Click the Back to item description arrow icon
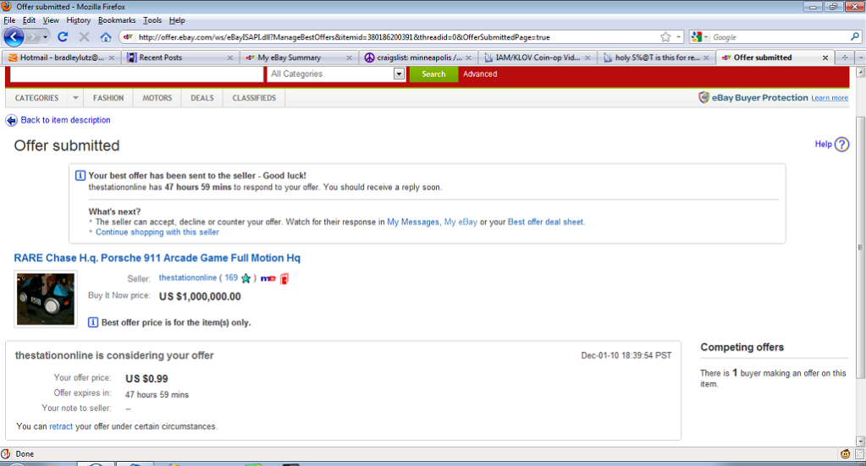Screen dimensions: 866x466 [12, 120]
